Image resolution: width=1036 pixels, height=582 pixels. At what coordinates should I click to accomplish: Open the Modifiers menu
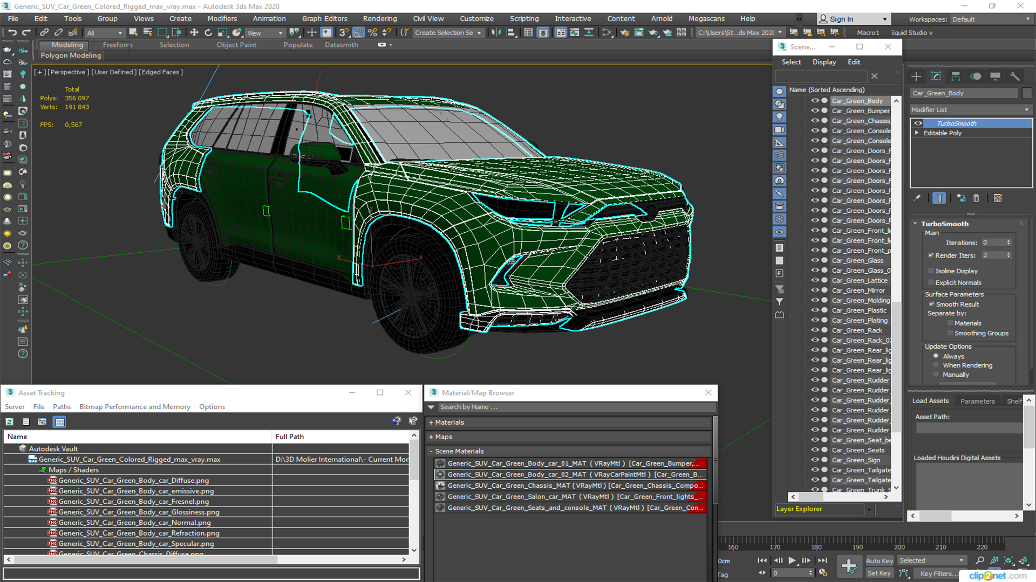pyautogui.click(x=222, y=18)
